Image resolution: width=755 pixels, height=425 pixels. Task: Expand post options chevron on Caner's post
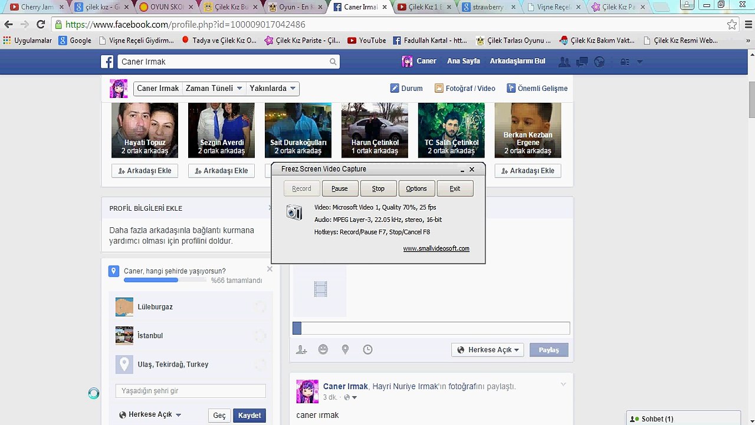click(x=563, y=384)
